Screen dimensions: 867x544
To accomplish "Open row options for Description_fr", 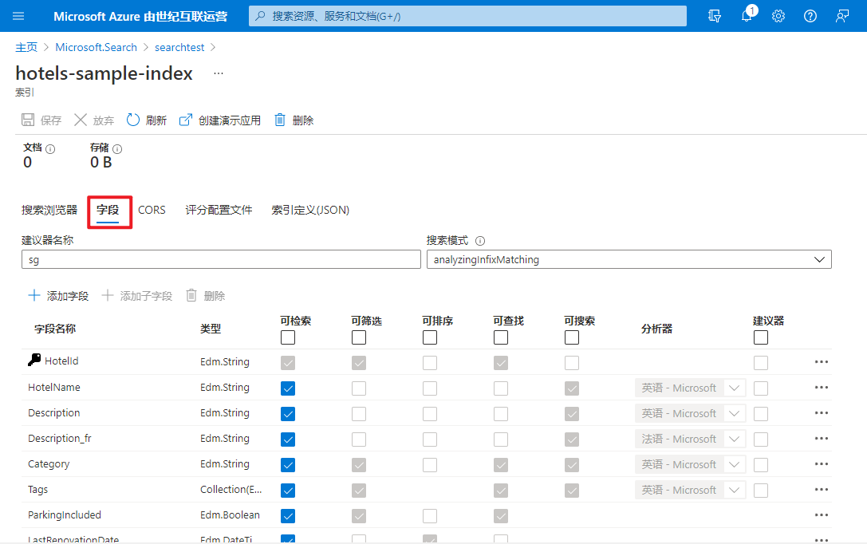I will [822, 439].
